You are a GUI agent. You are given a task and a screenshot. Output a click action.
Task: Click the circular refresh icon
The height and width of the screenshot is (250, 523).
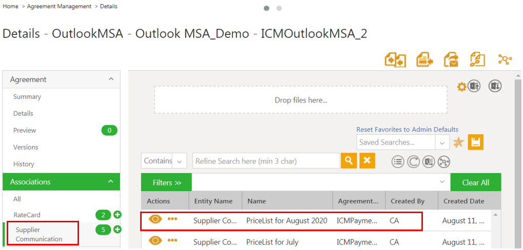(x=413, y=162)
